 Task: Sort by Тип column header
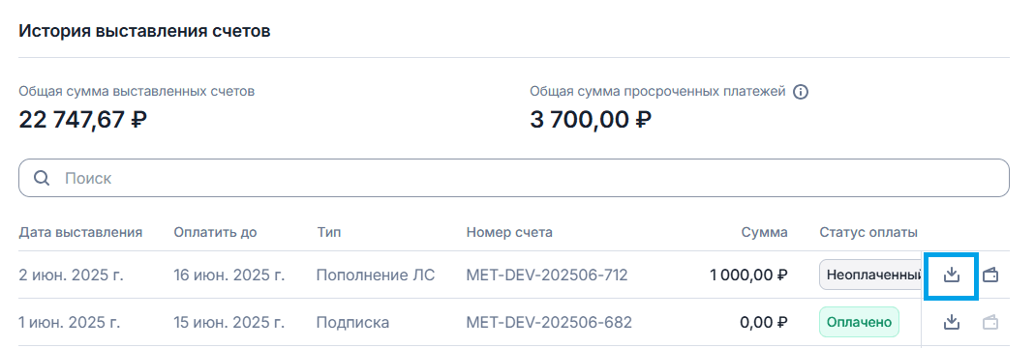(x=329, y=232)
